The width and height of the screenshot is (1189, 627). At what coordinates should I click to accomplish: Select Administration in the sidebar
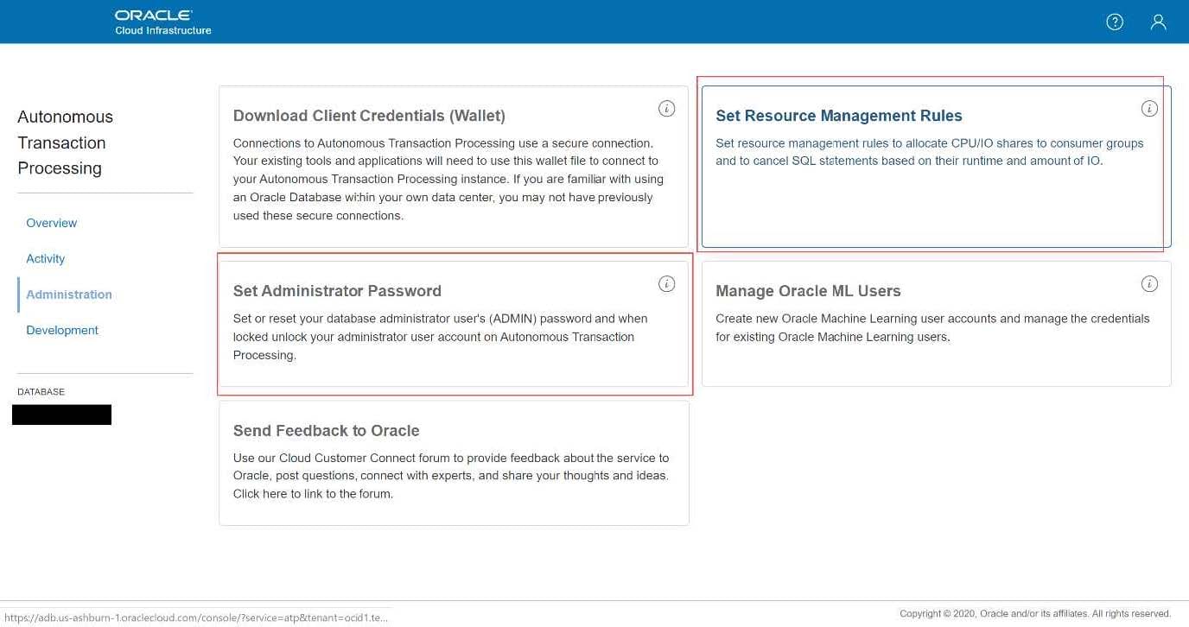pyautogui.click(x=69, y=294)
